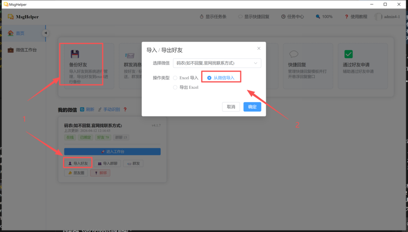This screenshot has height=232, width=408.
Task: Click the 快捷回复 speech bubble icon
Action: 294,55
